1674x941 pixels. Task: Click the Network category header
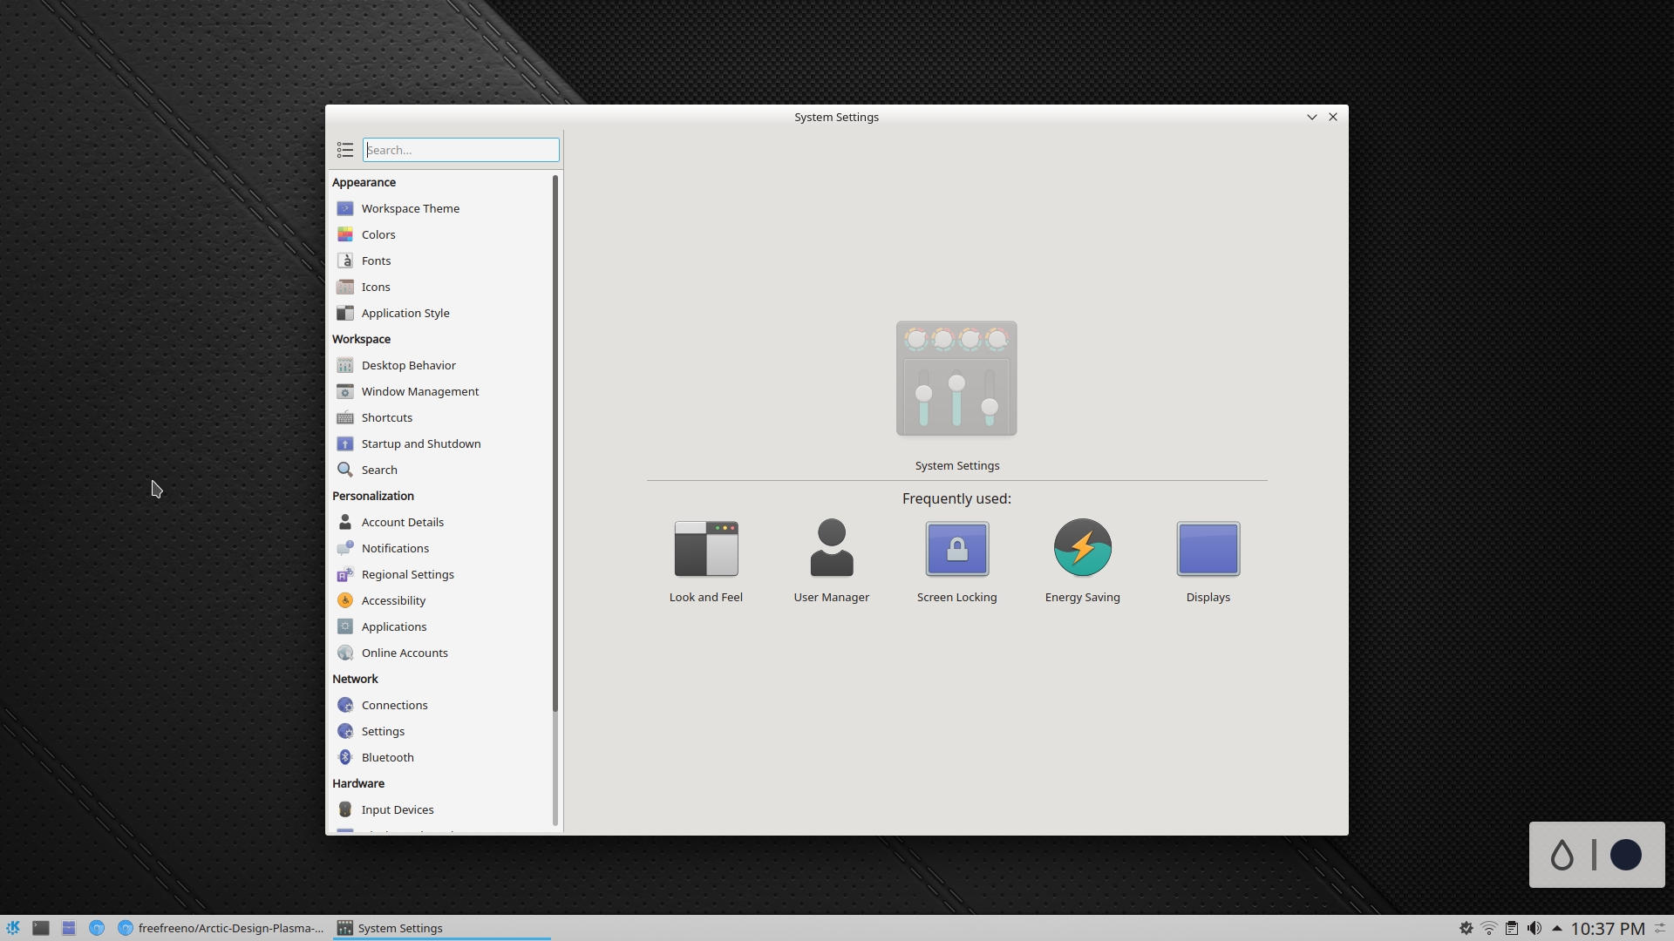click(x=355, y=679)
